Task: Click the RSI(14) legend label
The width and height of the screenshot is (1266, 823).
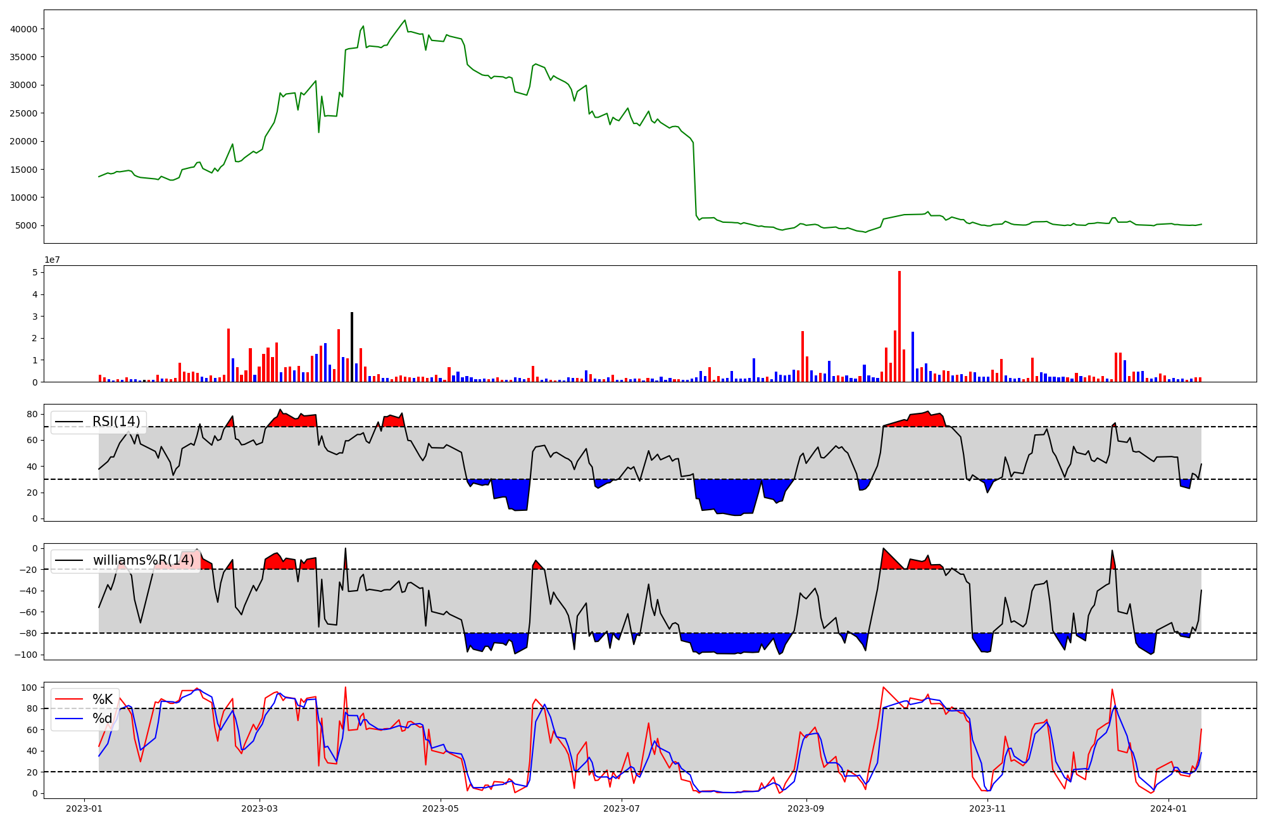Action: coord(116,422)
